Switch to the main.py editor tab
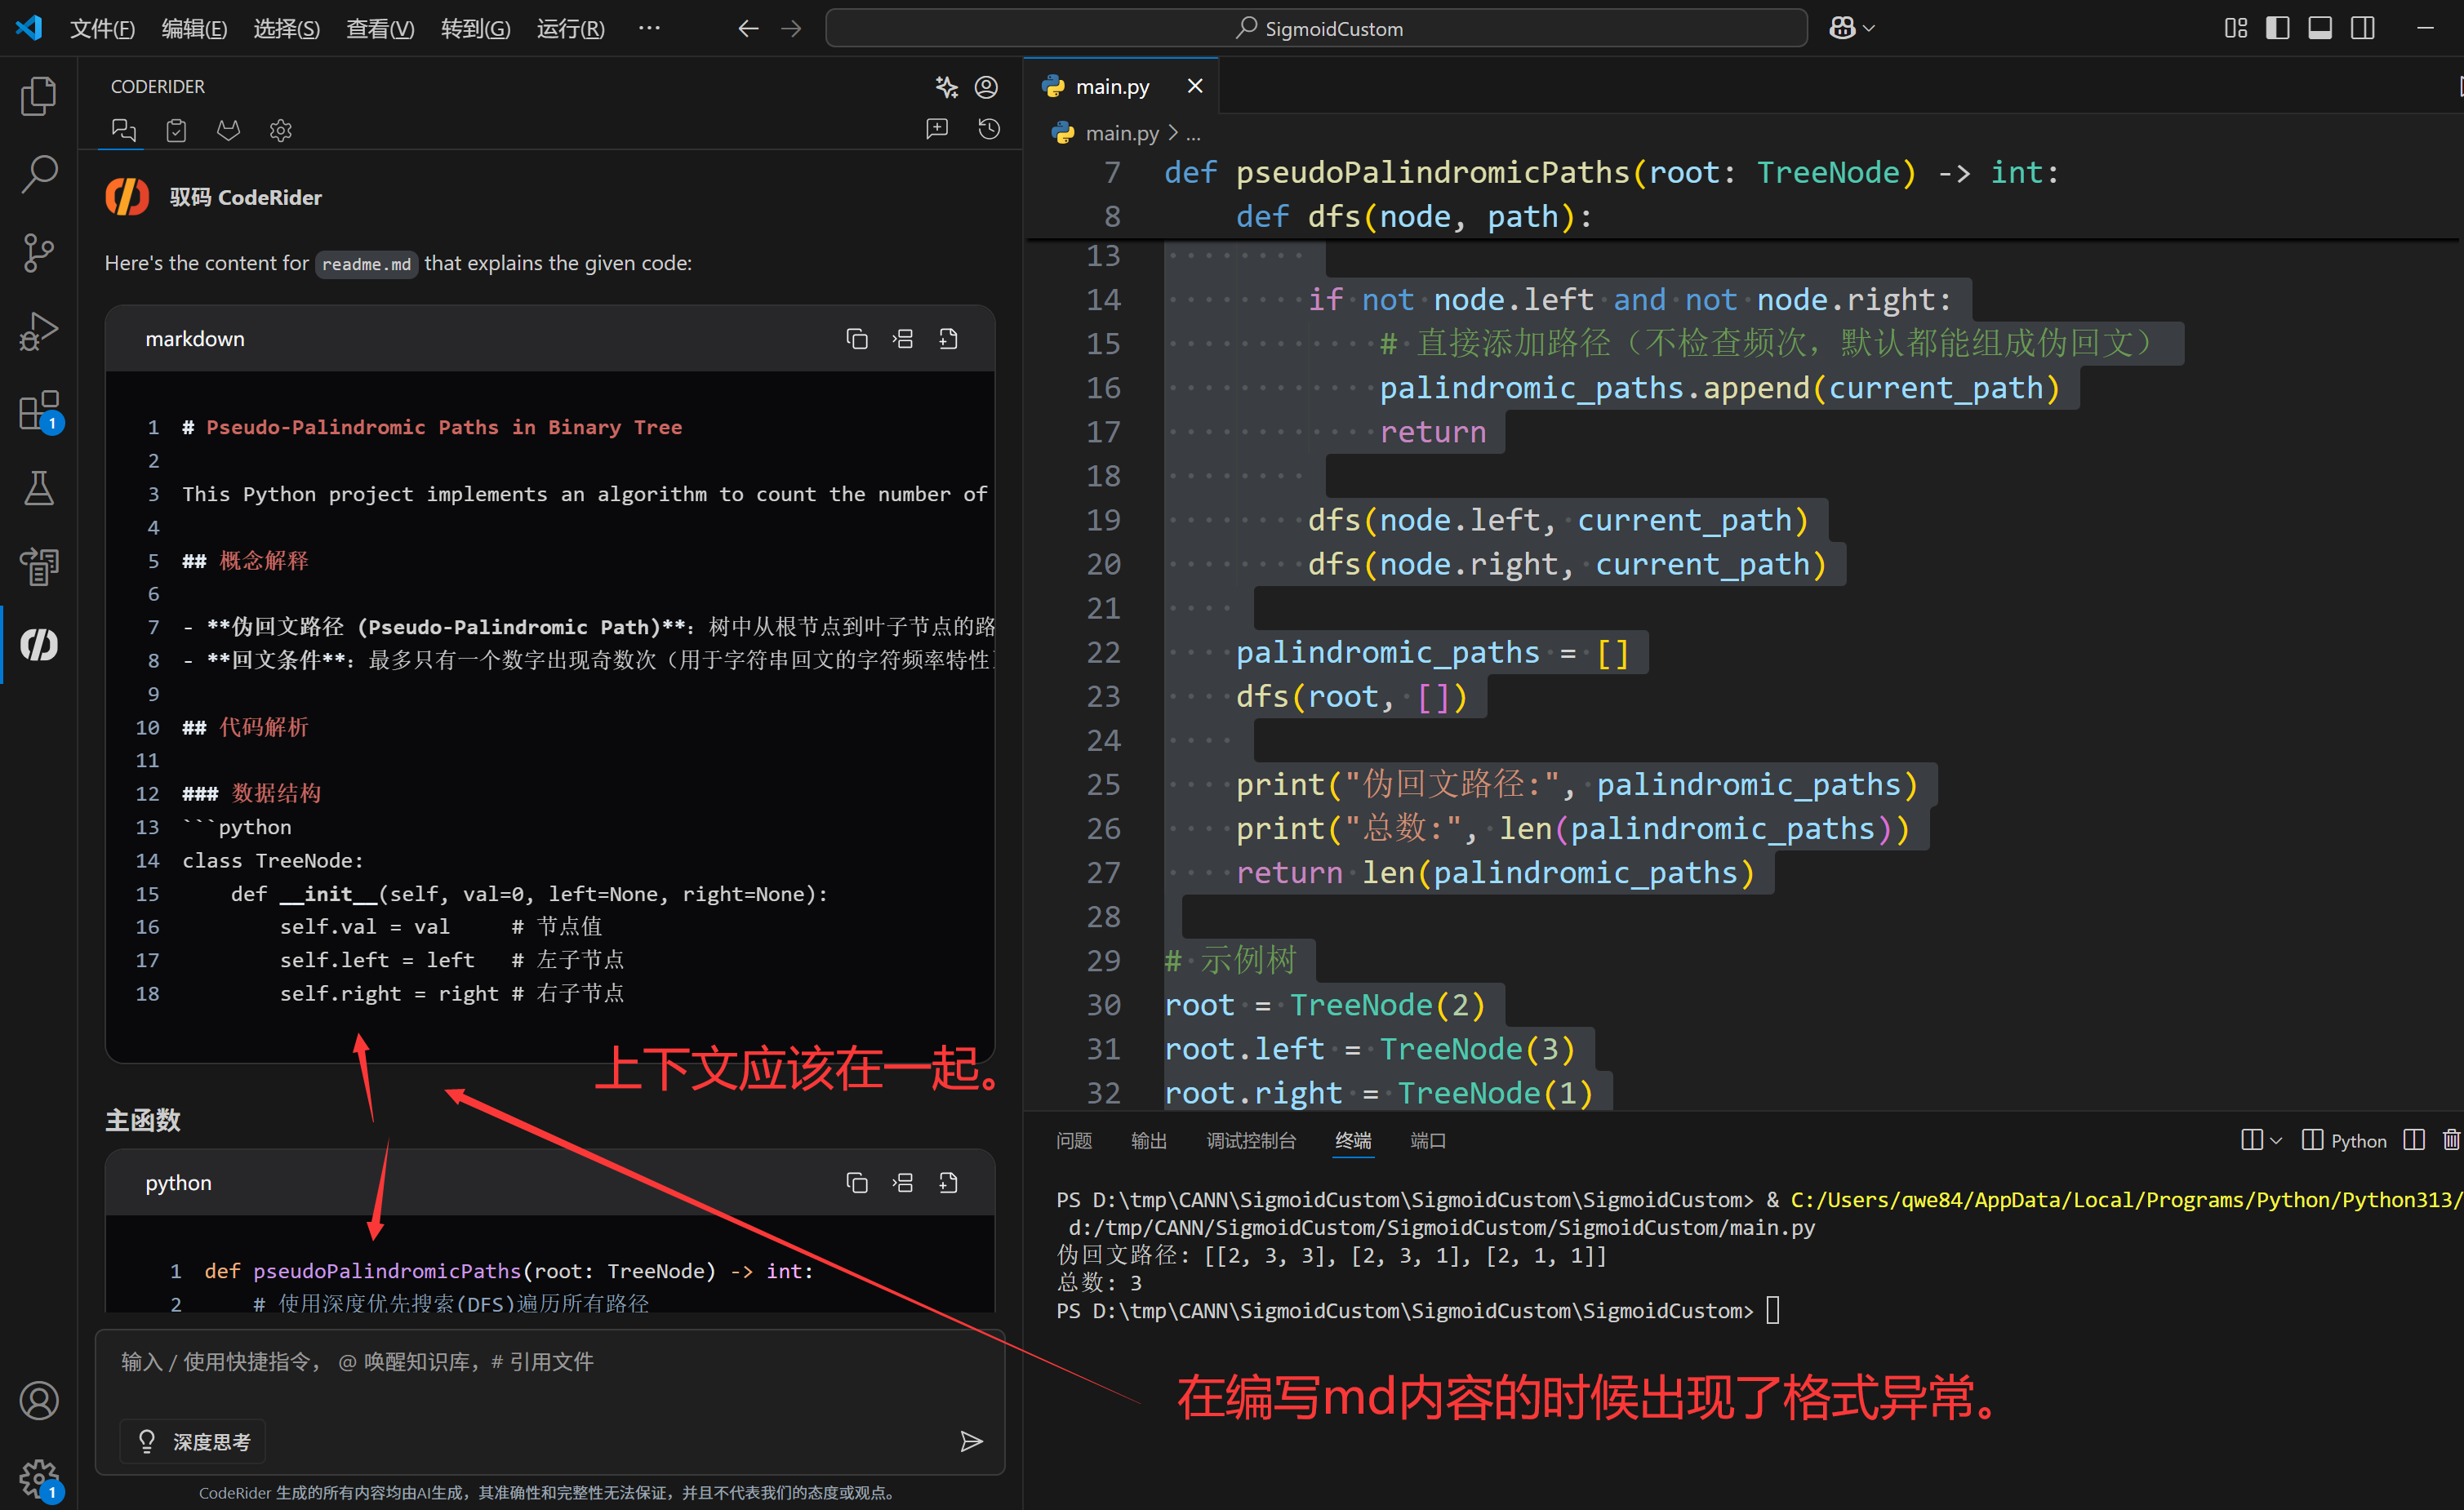The image size is (2464, 1510). 1112,87
